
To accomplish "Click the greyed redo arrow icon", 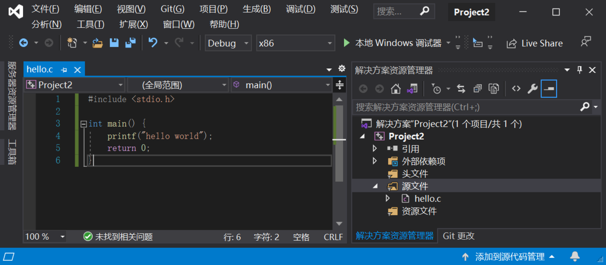I will click(179, 43).
